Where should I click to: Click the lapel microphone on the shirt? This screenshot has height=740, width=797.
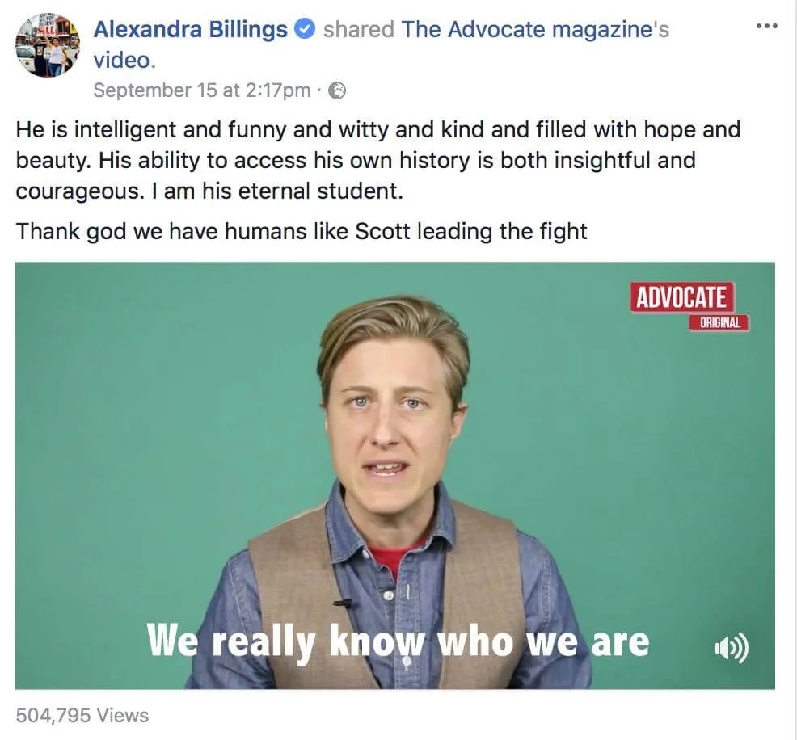click(343, 603)
